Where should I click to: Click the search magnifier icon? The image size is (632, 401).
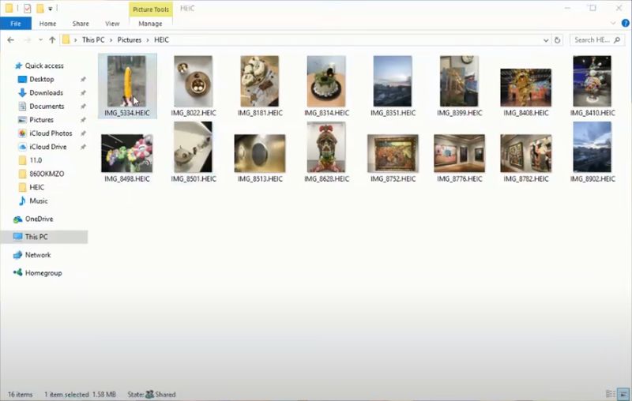617,39
